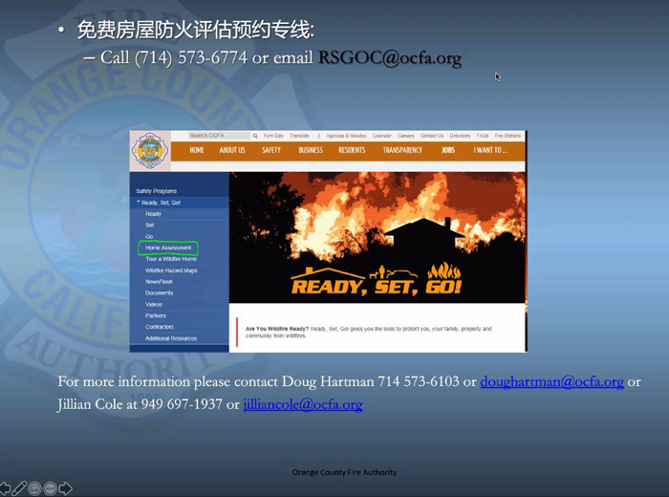Click the Ready, Set, Go! banner image

(x=378, y=237)
